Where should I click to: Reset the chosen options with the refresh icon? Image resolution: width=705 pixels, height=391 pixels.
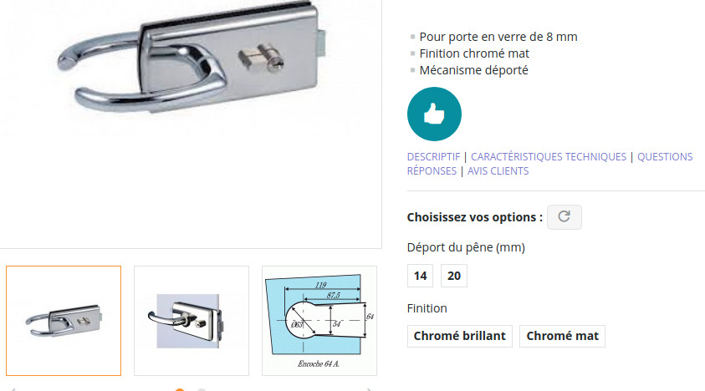[564, 217]
